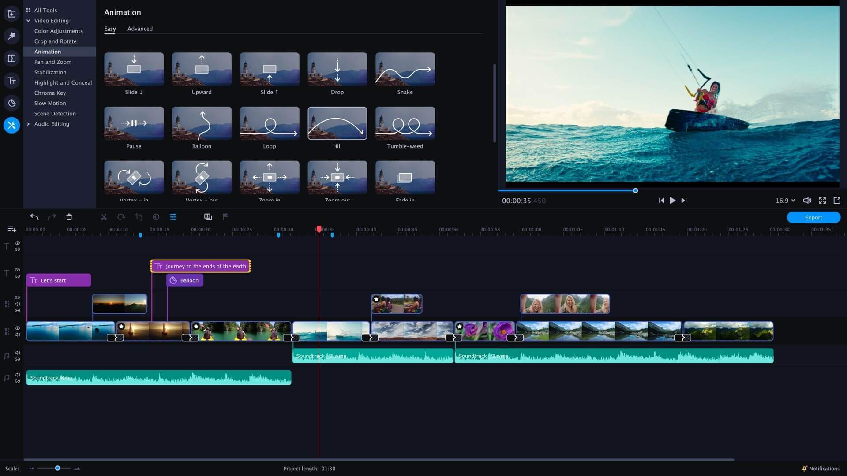Click the Scene Detection tool
Screen dimensions: 847x476
55,114
